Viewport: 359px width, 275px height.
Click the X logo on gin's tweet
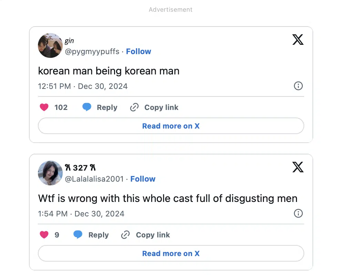(298, 40)
